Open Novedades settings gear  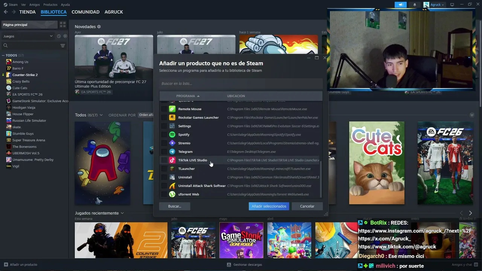99,27
